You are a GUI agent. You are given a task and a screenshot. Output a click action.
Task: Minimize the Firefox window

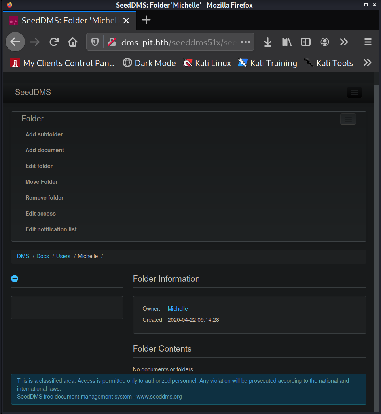[357, 5]
